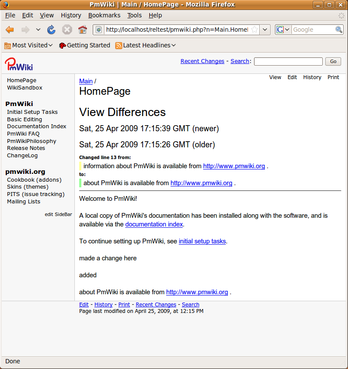
Task: Click the browser Back arrow button
Action: pyautogui.click(x=10, y=30)
